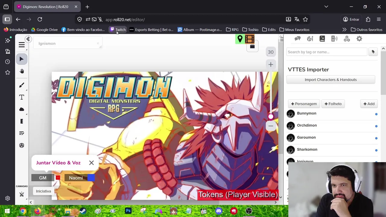Add a new Folheto handout
The width and height of the screenshot is (386, 217).
(x=333, y=104)
